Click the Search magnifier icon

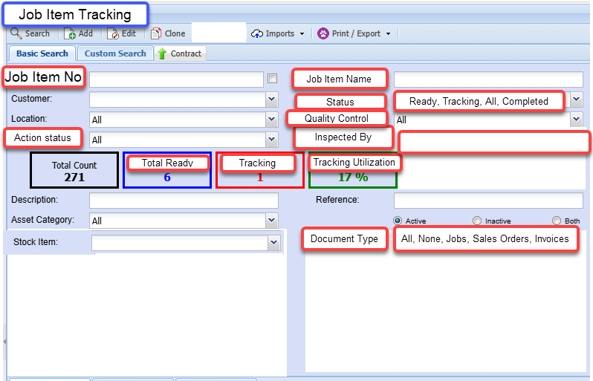(16, 33)
